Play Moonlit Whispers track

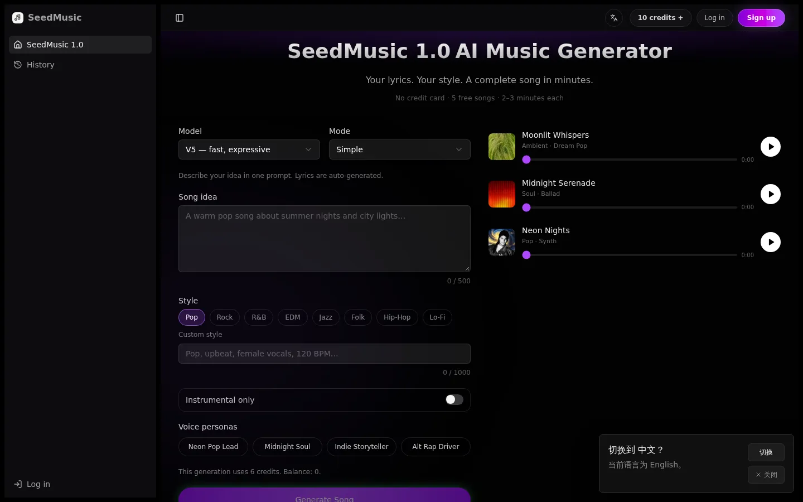click(x=771, y=147)
